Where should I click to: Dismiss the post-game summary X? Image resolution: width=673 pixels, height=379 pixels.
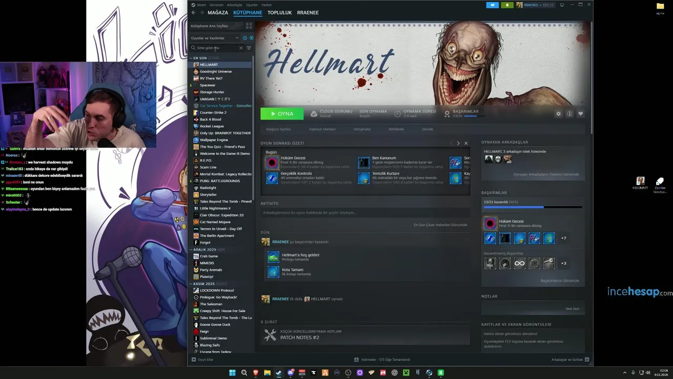tap(466, 143)
